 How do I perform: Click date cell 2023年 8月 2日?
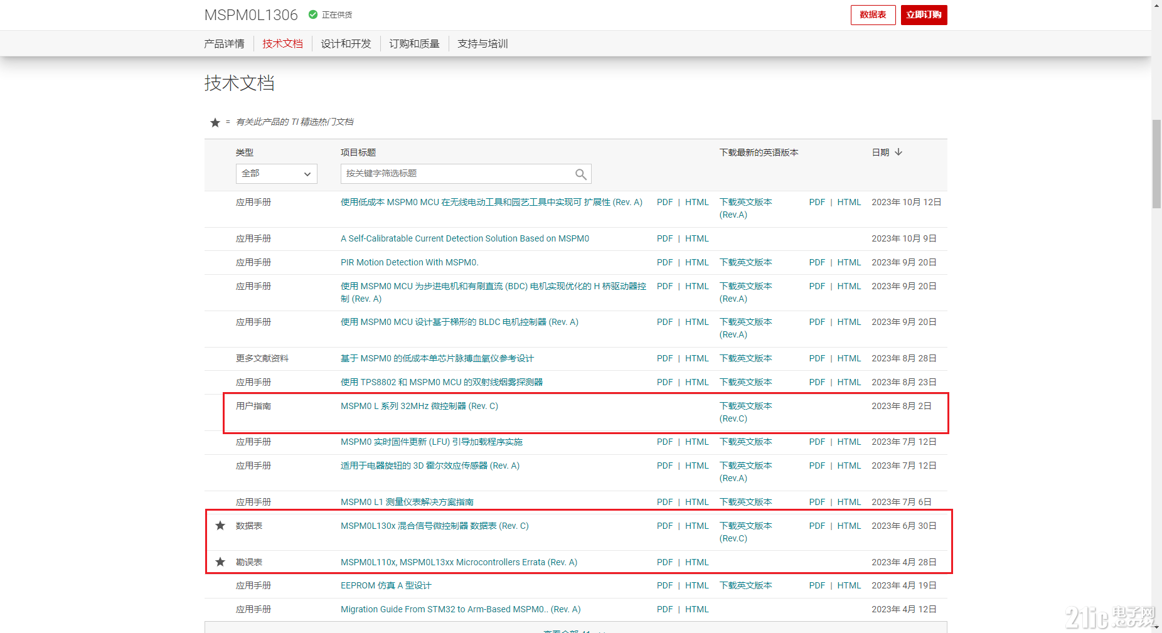pyautogui.click(x=901, y=406)
